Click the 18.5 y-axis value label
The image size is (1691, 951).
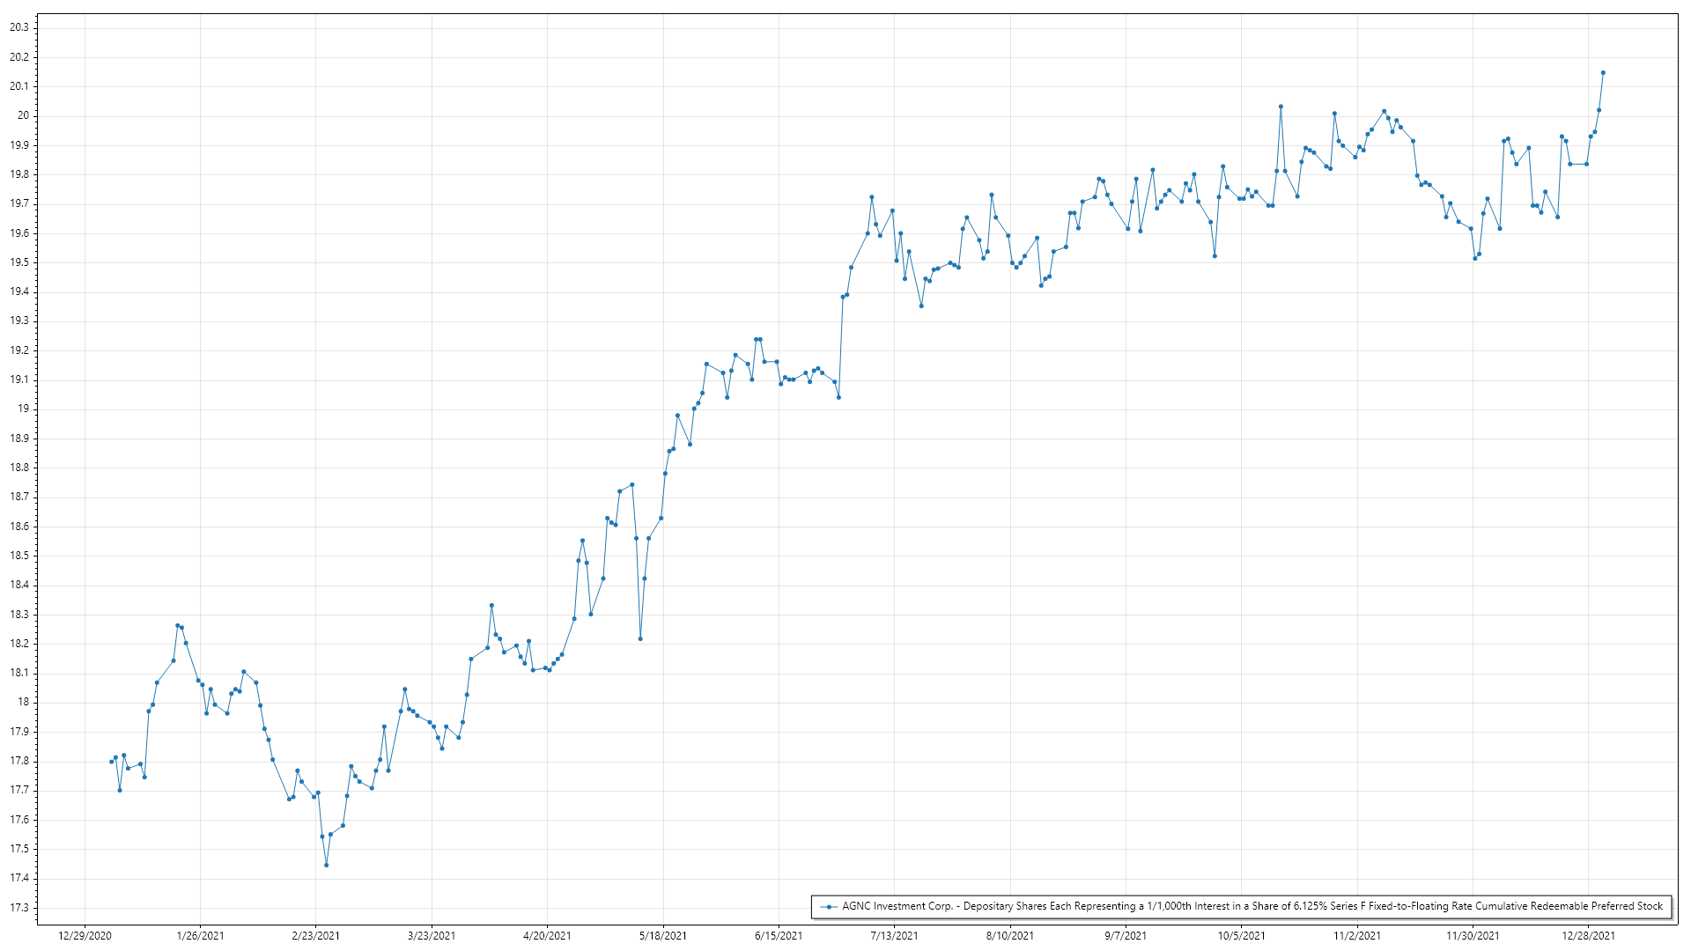point(19,556)
